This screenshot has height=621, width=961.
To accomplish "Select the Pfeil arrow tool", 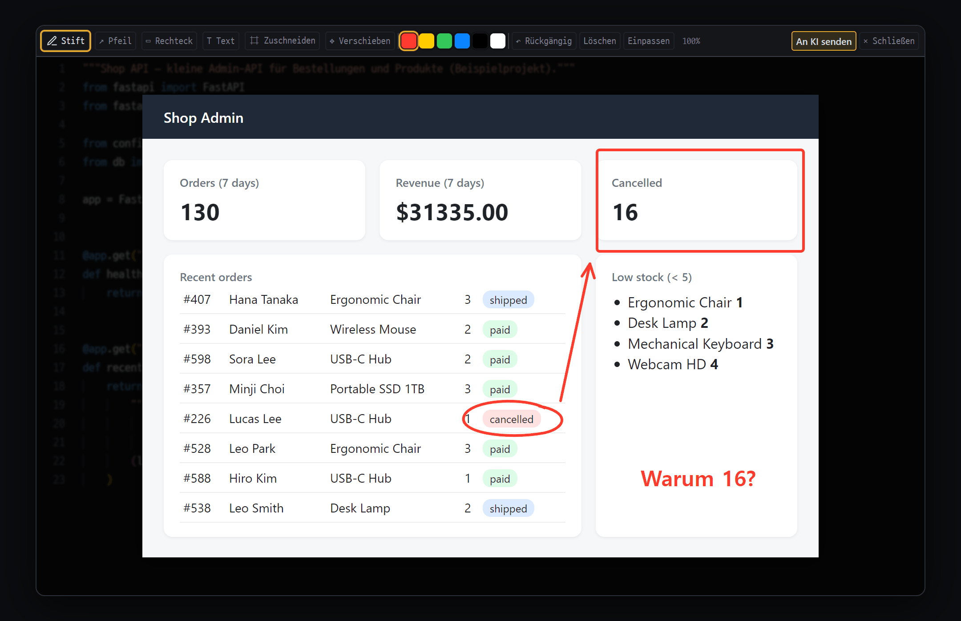I will pos(115,41).
